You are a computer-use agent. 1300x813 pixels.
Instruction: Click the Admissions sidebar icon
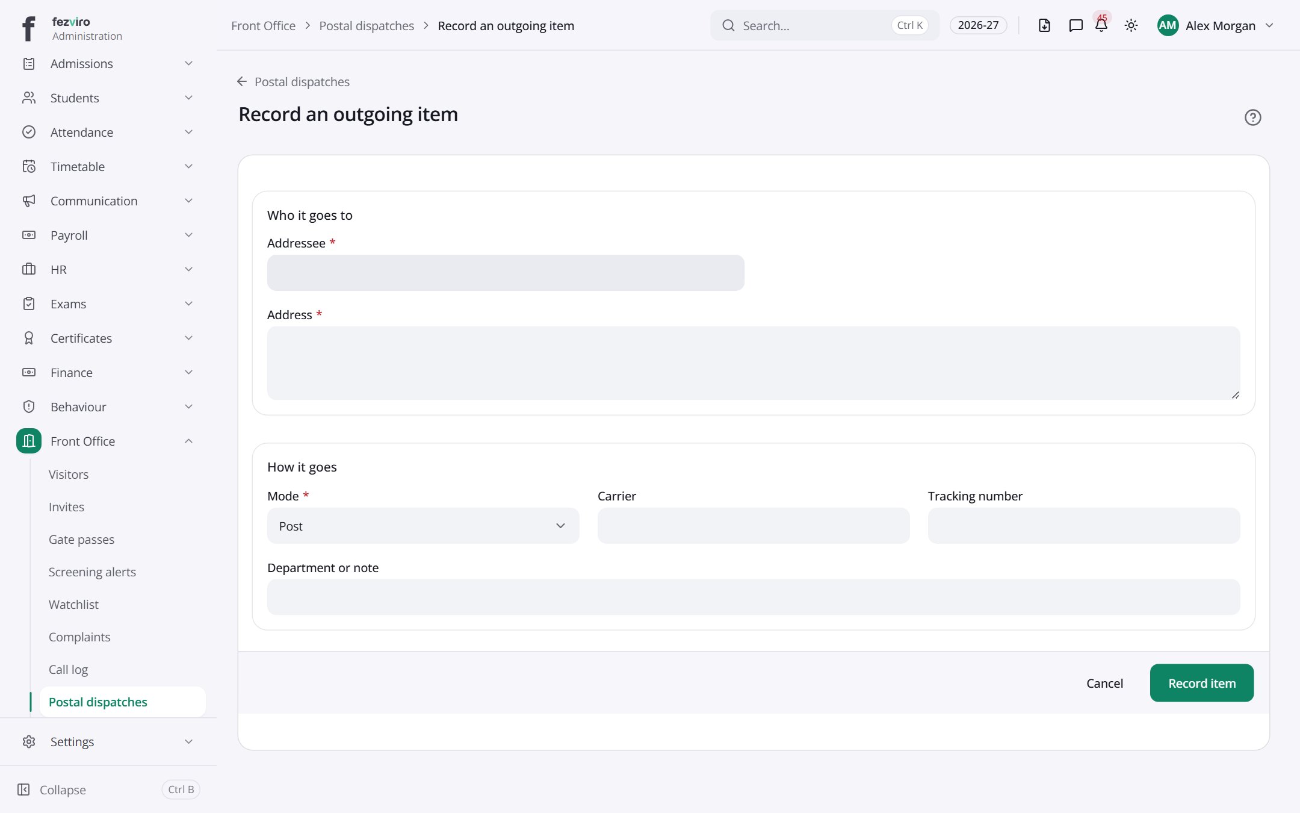[x=29, y=63]
